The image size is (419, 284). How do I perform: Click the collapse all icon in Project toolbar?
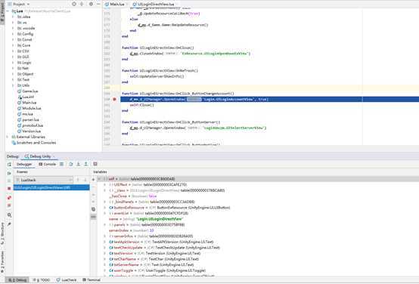(82, 4)
